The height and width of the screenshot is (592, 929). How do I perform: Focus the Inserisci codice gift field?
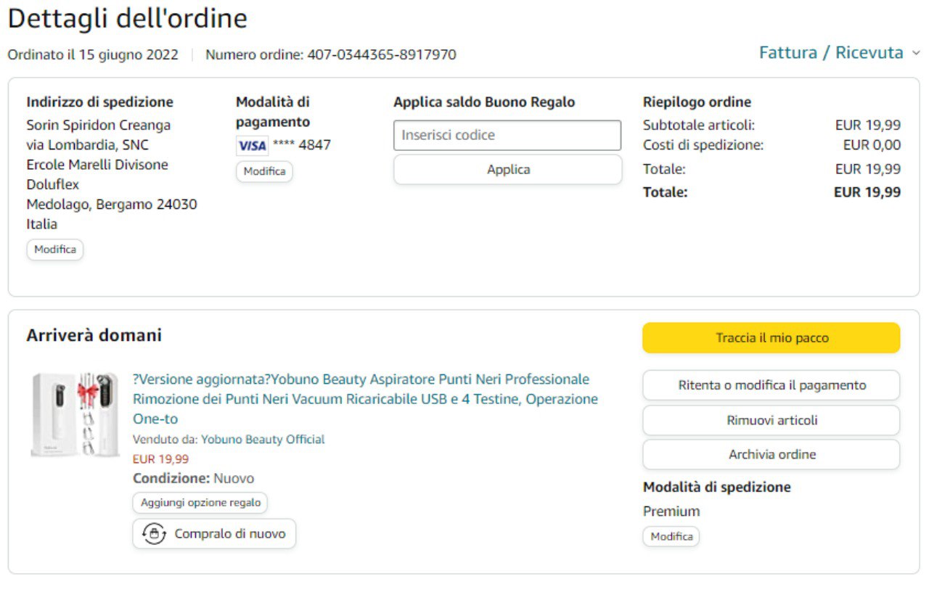[x=507, y=135]
